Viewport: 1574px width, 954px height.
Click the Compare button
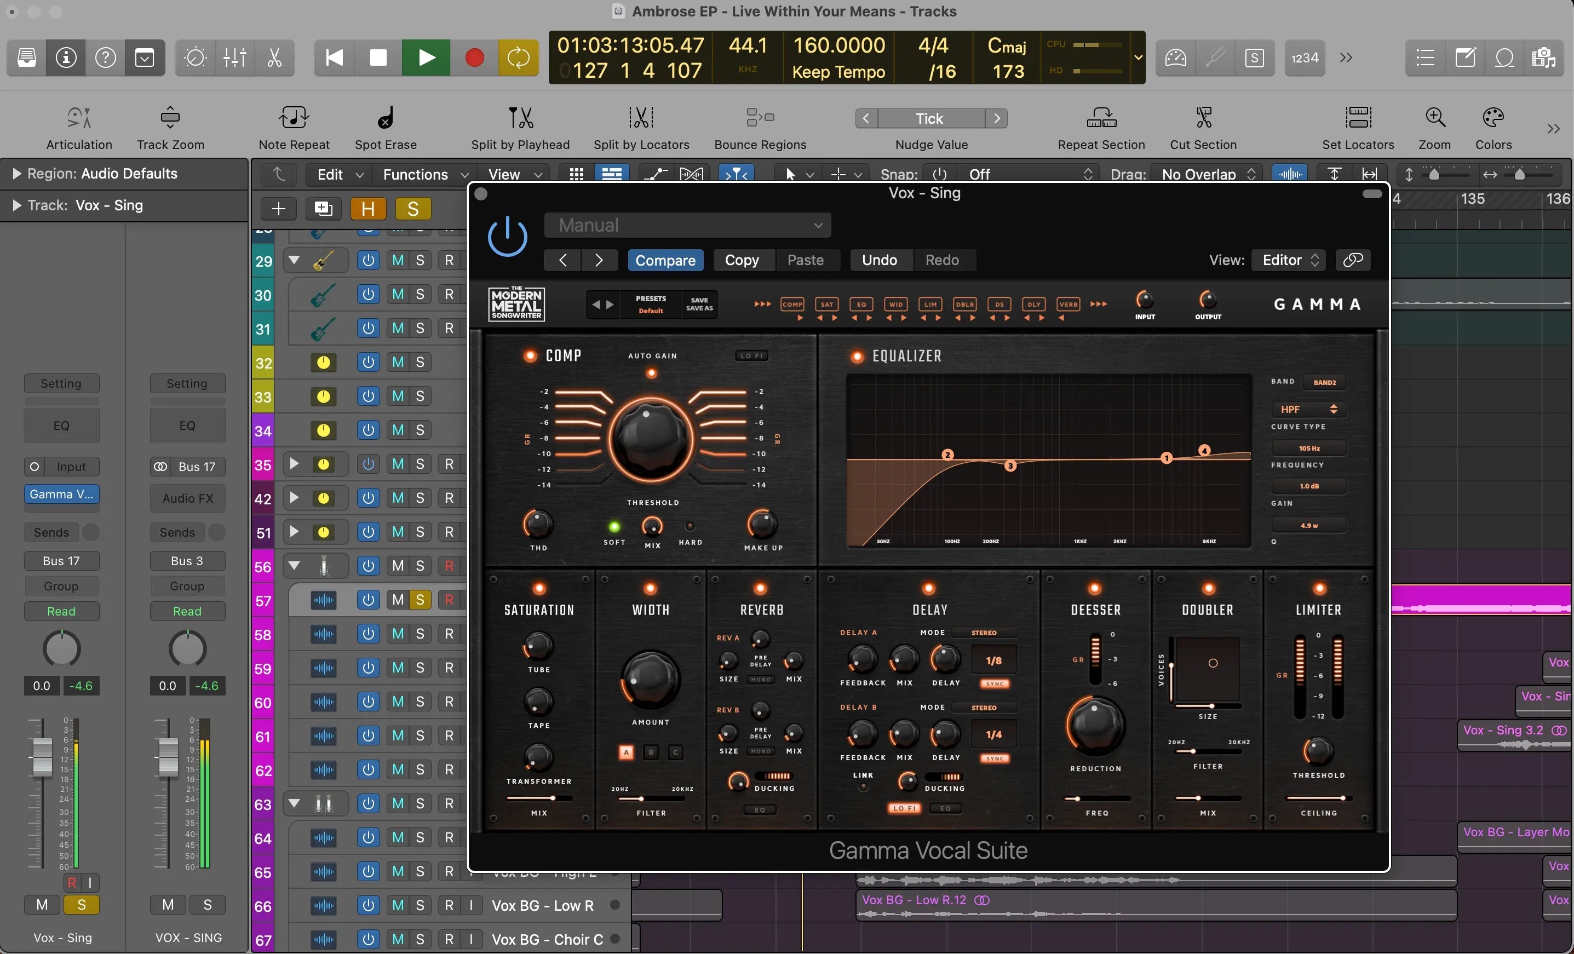(665, 260)
